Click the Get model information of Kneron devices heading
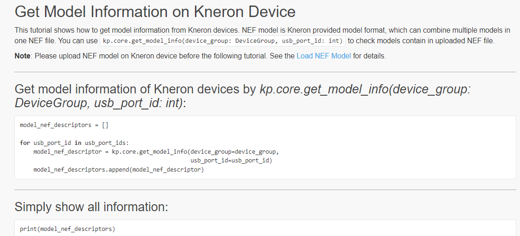 click(242, 96)
